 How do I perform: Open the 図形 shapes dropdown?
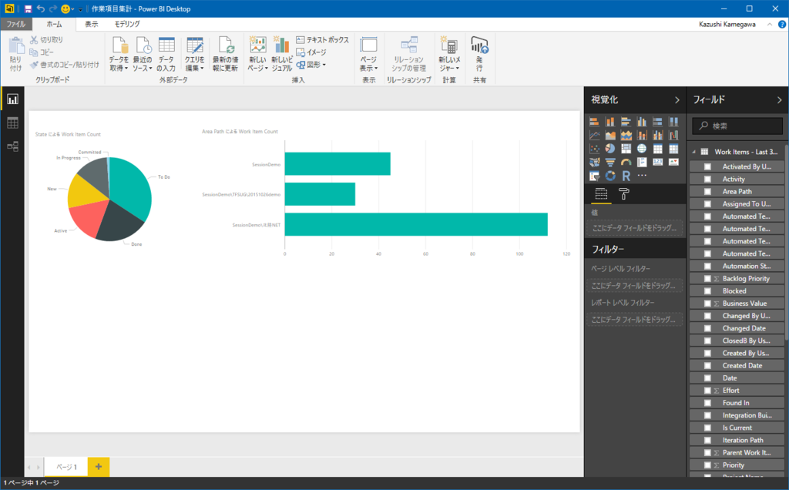(311, 65)
